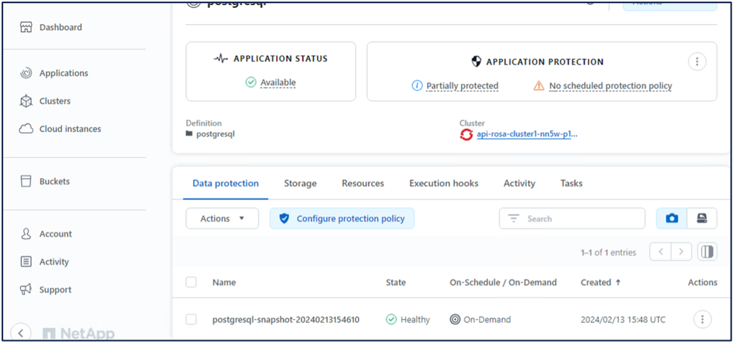Collapse the sidebar with chevron arrow

(21, 333)
